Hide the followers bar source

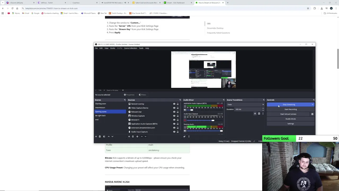(174, 112)
